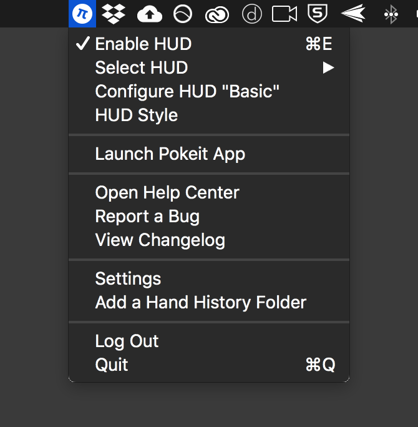Open Settings from the menu
The width and height of the screenshot is (418, 427).
pos(209,279)
